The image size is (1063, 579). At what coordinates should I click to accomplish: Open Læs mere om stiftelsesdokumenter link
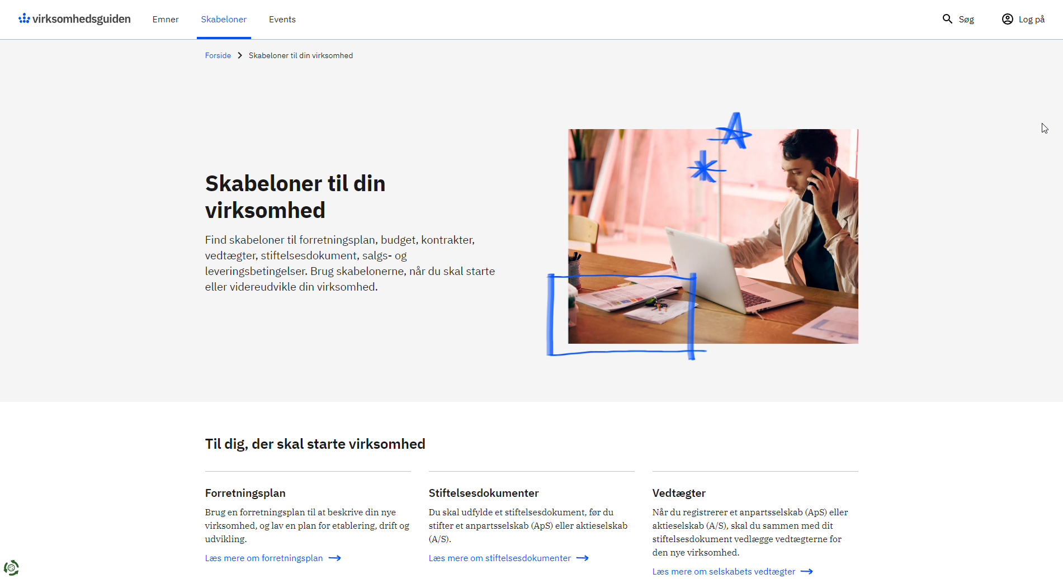pyautogui.click(x=499, y=558)
